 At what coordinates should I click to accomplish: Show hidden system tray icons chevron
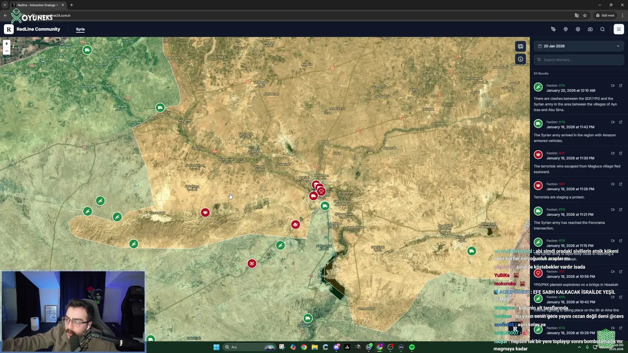coord(579,347)
